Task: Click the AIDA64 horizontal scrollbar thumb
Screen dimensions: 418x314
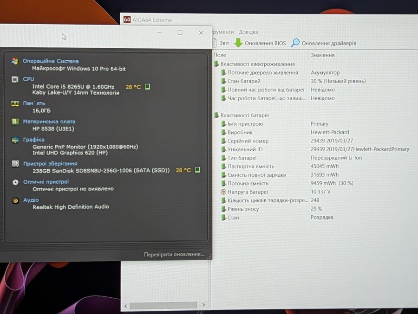Action: (163, 306)
